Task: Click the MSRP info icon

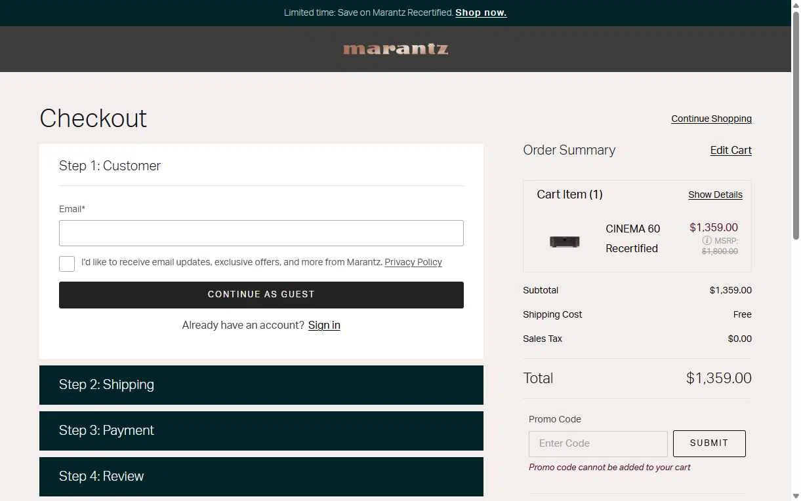Action: pyautogui.click(x=707, y=240)
